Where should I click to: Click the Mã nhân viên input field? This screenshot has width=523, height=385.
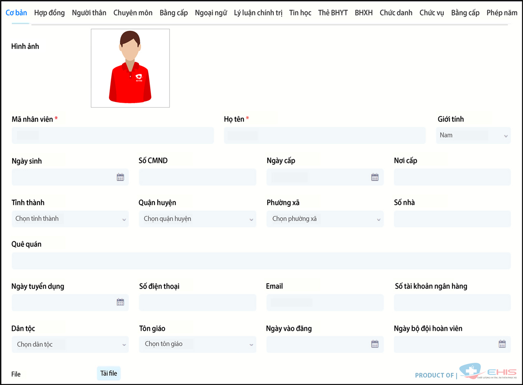click(x=112, y=135)
